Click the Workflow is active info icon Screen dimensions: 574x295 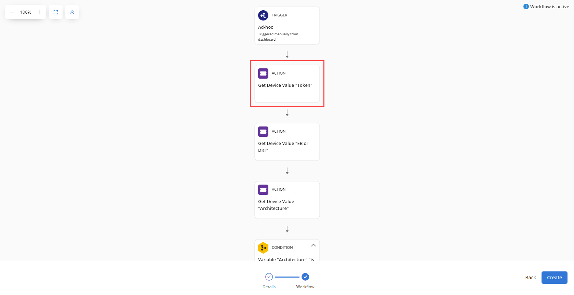tap(526, 6)
